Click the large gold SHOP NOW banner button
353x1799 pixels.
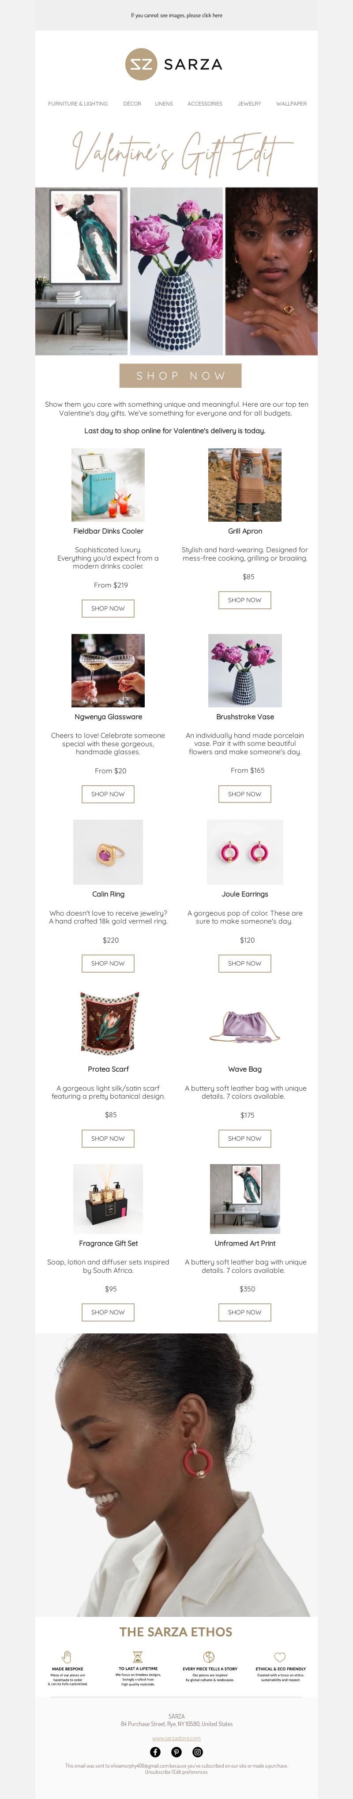tap(180, 376)
